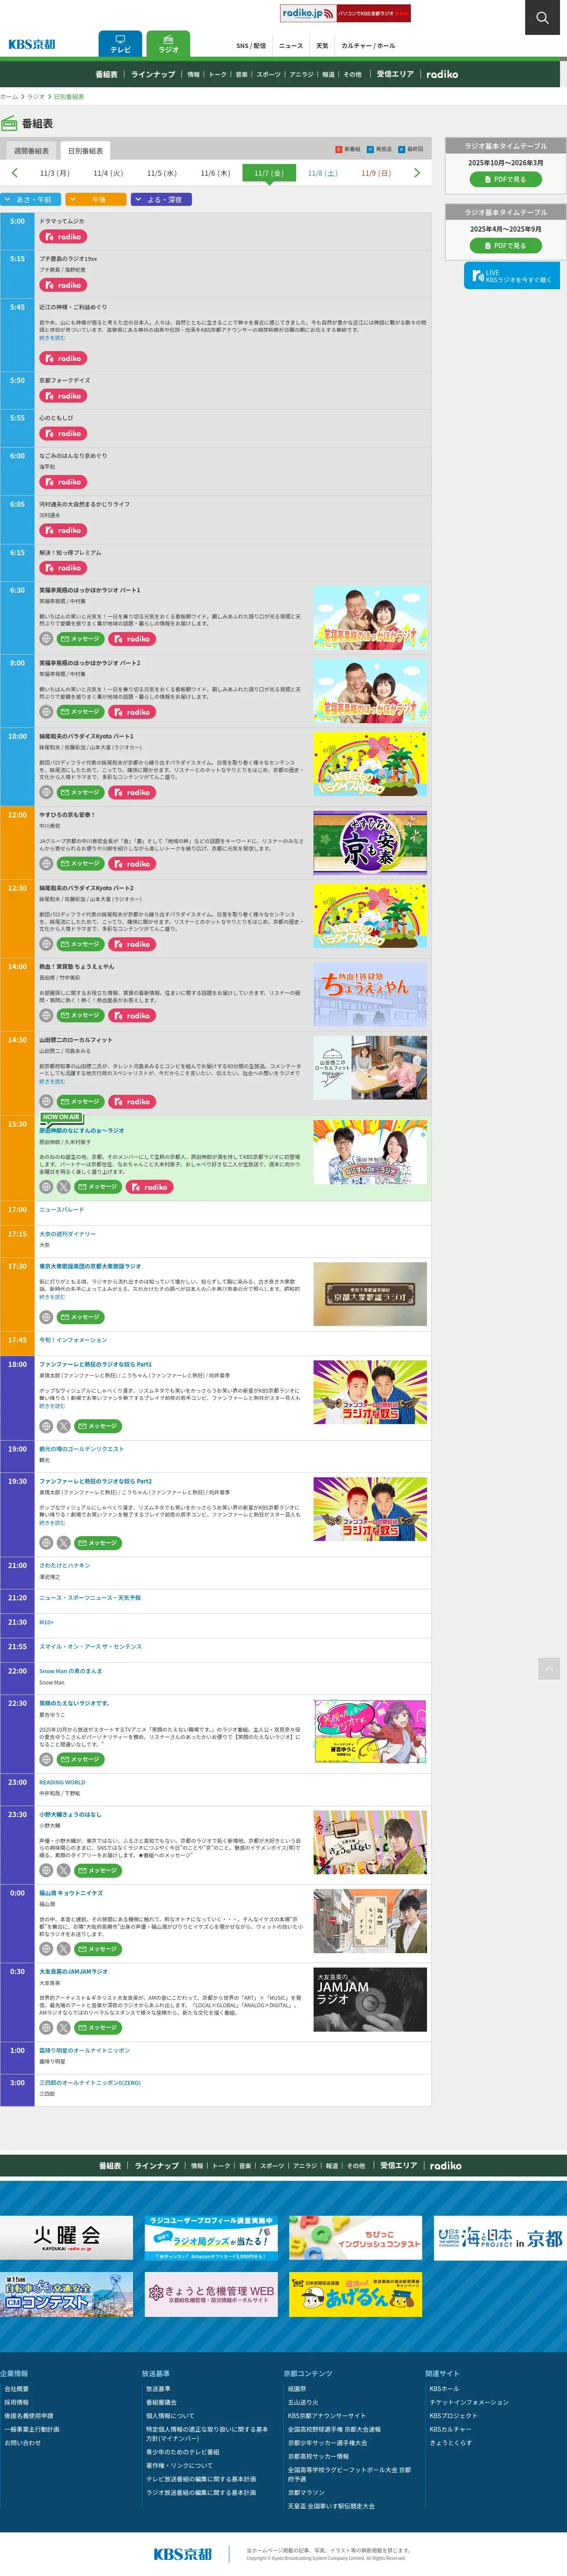Image resolution: width=567 pixels, height=2576 pixels.
Task: Open website globe icon for 熱血！資貸塾 ちょうえぇやん
Action: point(46,1016)
